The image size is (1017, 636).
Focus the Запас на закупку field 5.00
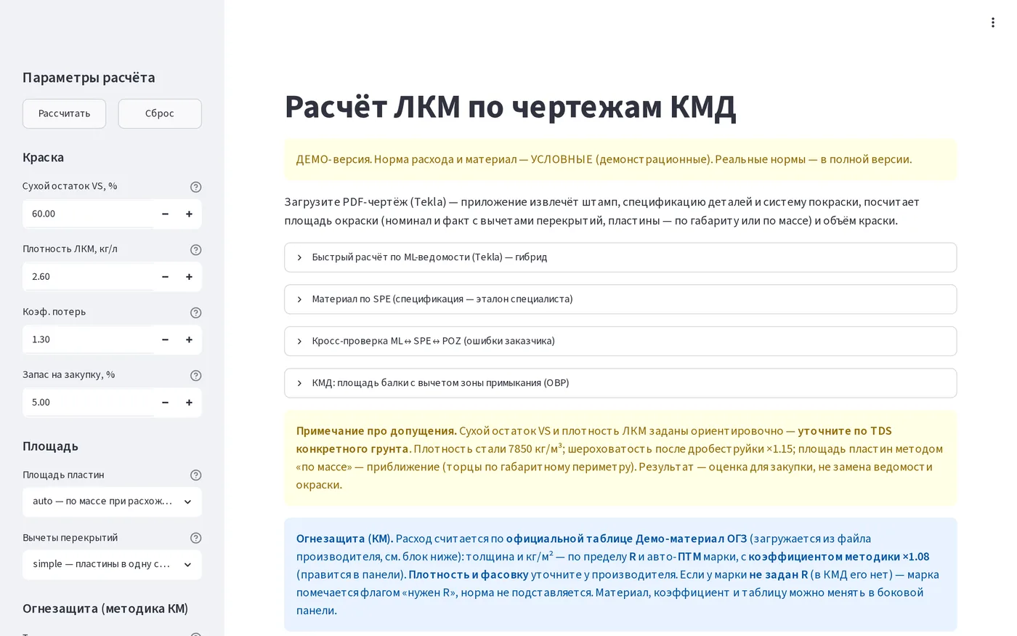pyautogui.click(x=88, y=403)
